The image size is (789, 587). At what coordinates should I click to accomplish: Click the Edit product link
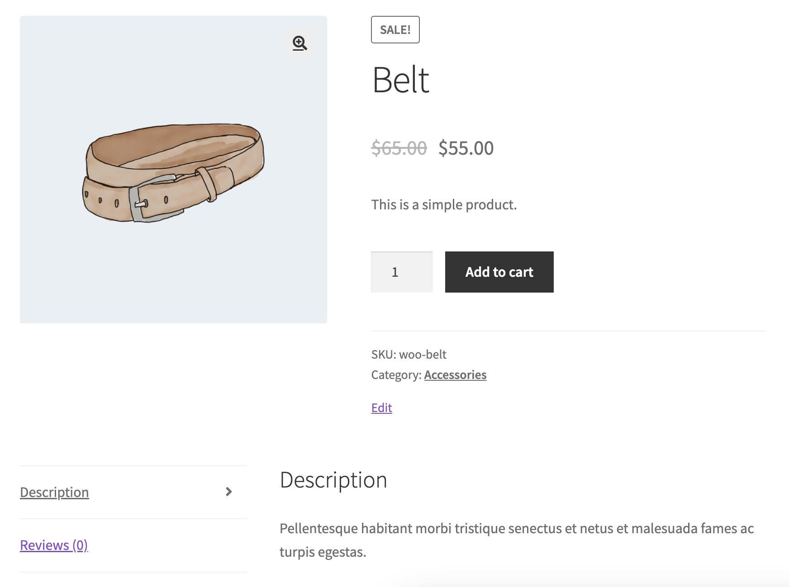coord(381,407)
